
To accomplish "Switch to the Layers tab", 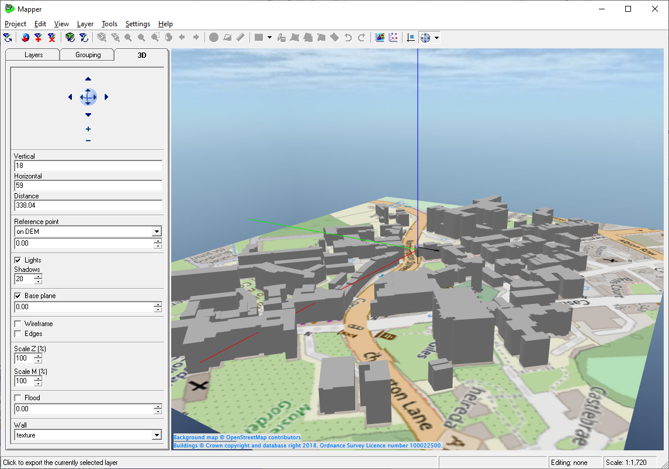I will click(x=33, y=55).
